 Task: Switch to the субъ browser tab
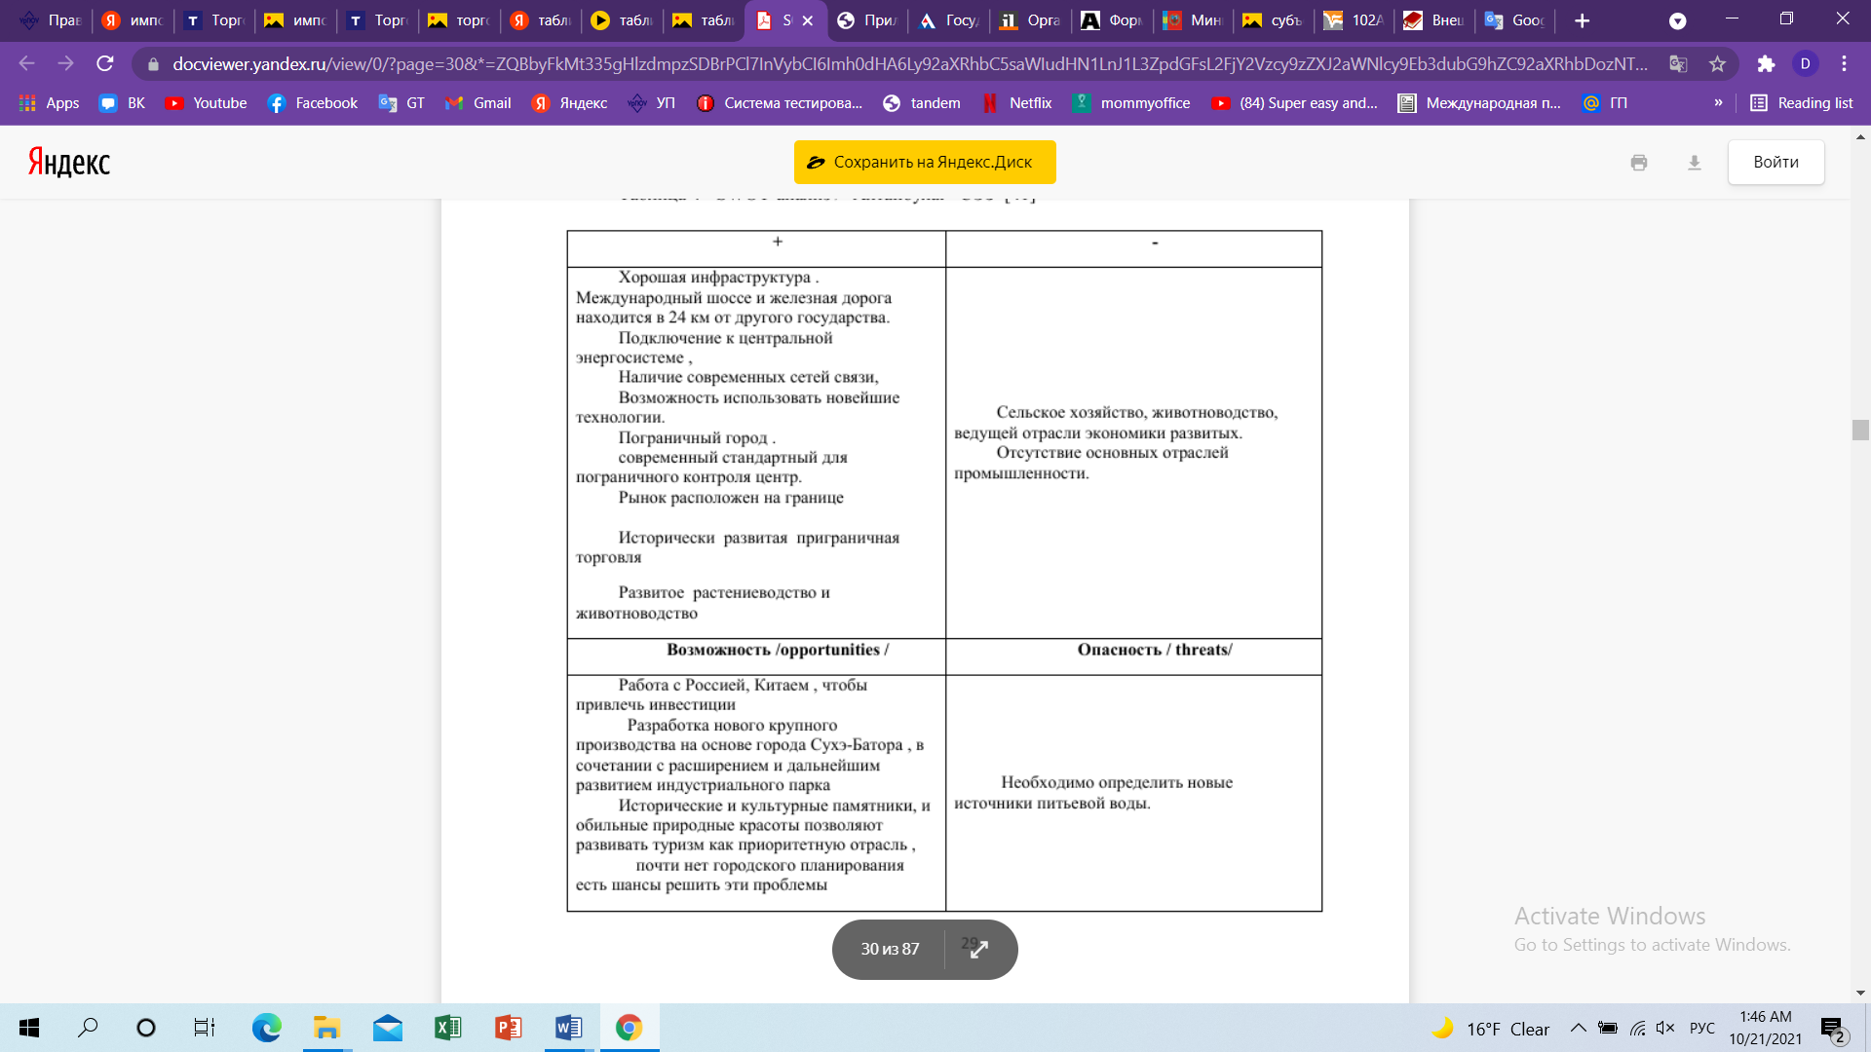point(1274,20)
